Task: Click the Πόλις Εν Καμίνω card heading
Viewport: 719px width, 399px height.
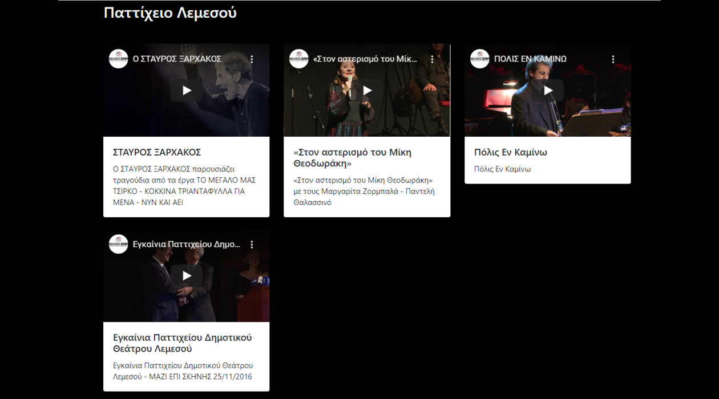Action: pyautogui.click(x=511, y=152)
